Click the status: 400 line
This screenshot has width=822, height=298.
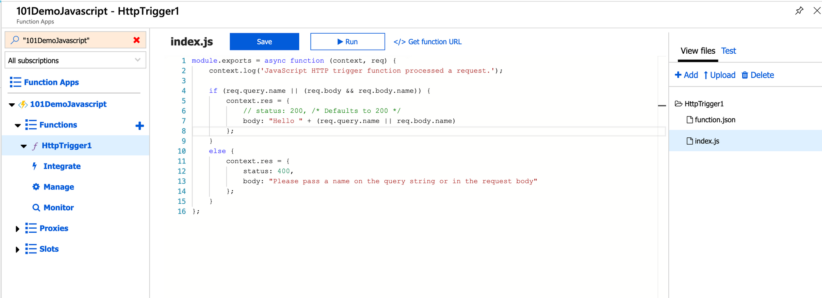click(x=268, y=171)
